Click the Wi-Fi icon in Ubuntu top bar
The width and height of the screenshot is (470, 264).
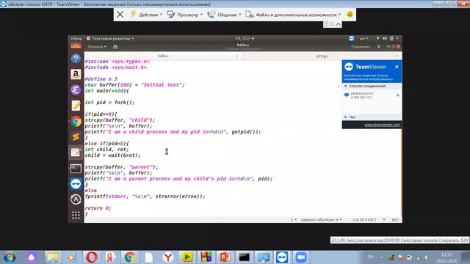pos(377,39)
